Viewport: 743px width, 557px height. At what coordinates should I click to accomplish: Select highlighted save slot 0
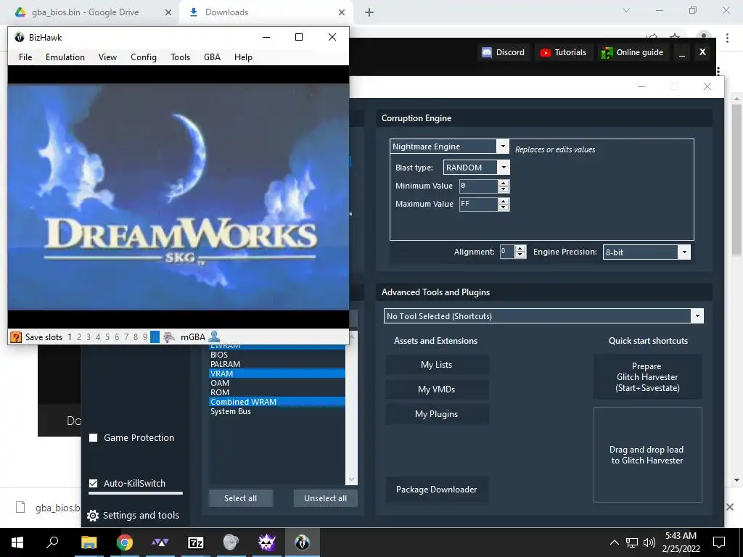pyautogui.click(x=155, y=337)
